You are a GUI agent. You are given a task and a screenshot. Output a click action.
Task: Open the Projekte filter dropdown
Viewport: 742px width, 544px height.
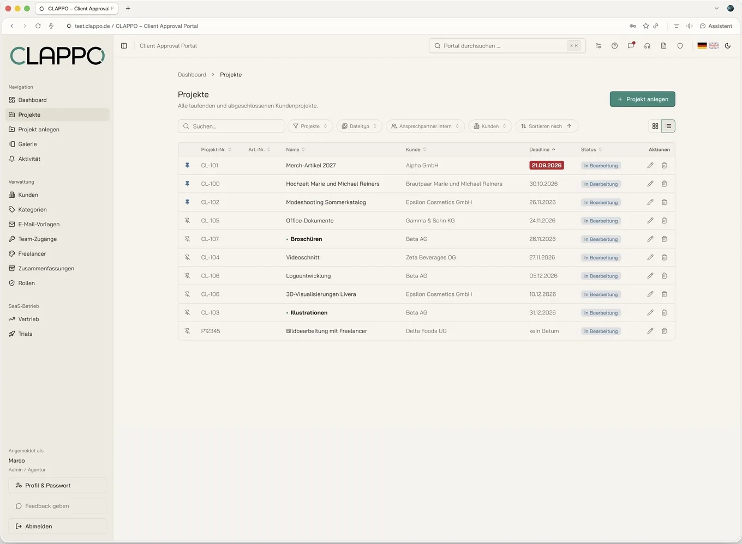click(x=310, y=126)
